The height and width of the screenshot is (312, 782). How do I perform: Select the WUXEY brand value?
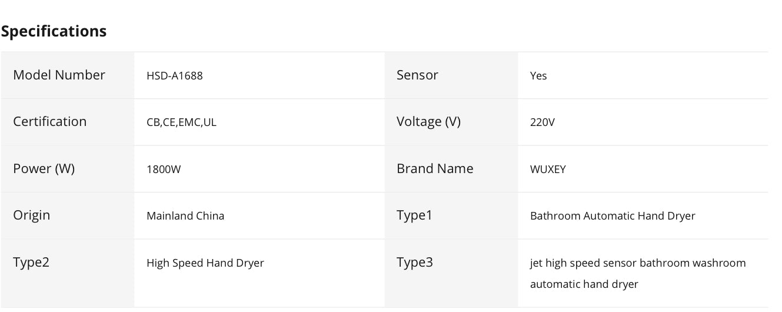[548, 170]
